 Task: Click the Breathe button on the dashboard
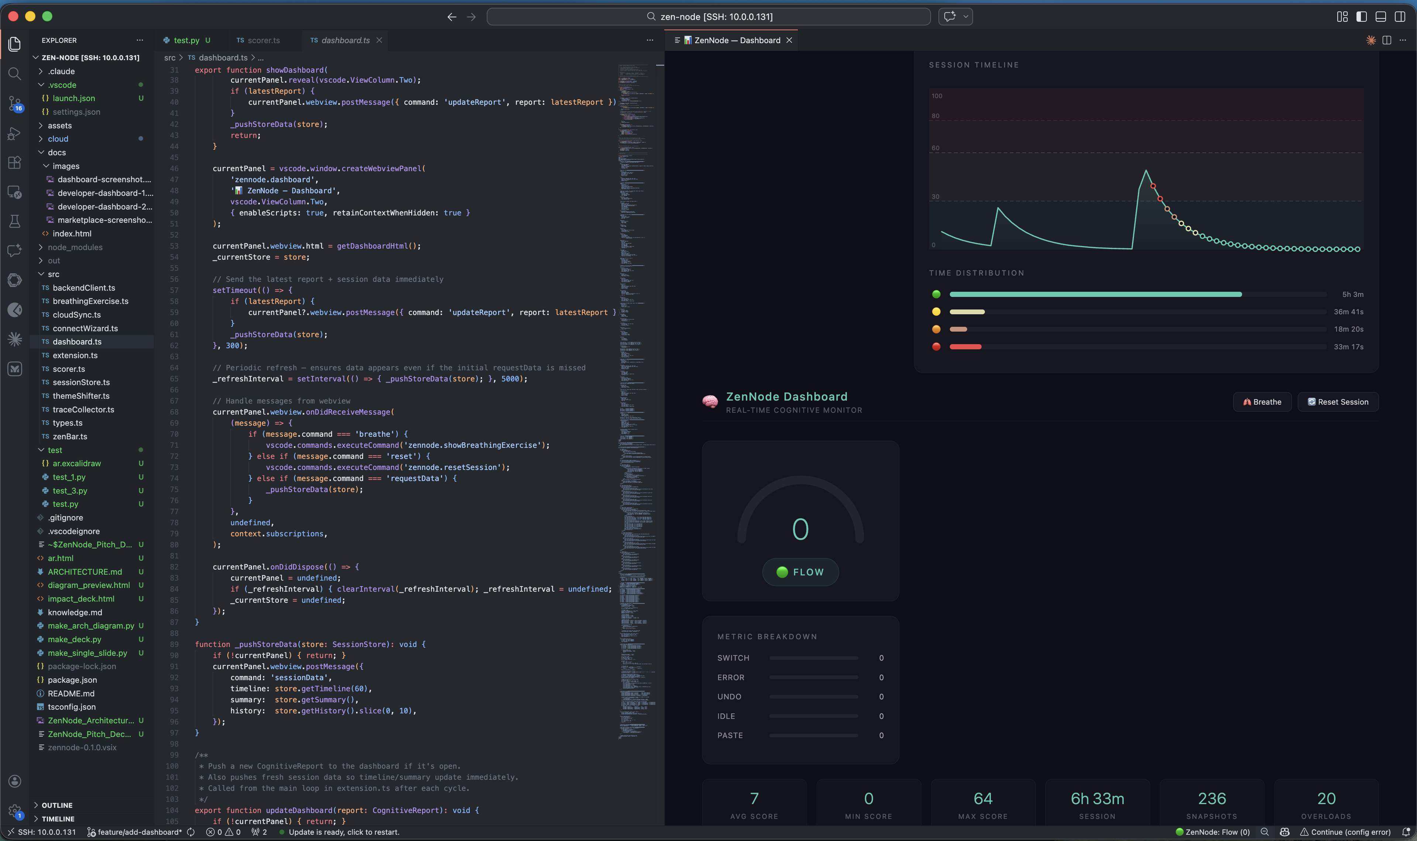point(1262,402)
